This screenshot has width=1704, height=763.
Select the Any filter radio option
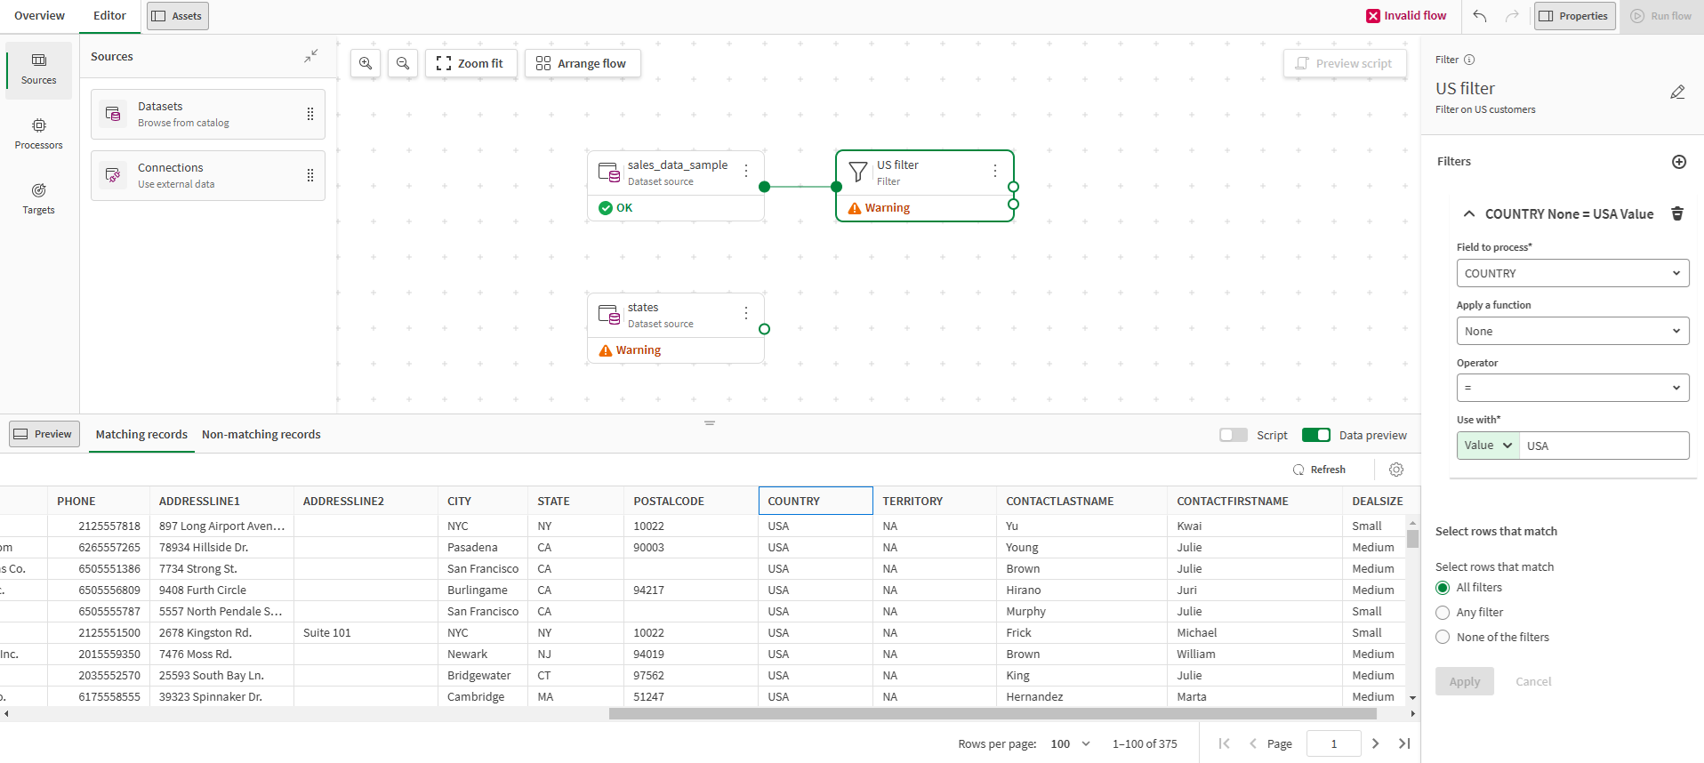click(x=1443, y=613)
